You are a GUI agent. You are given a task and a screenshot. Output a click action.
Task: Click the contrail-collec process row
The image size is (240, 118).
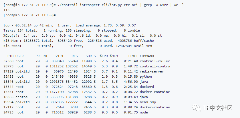(87, 61)
